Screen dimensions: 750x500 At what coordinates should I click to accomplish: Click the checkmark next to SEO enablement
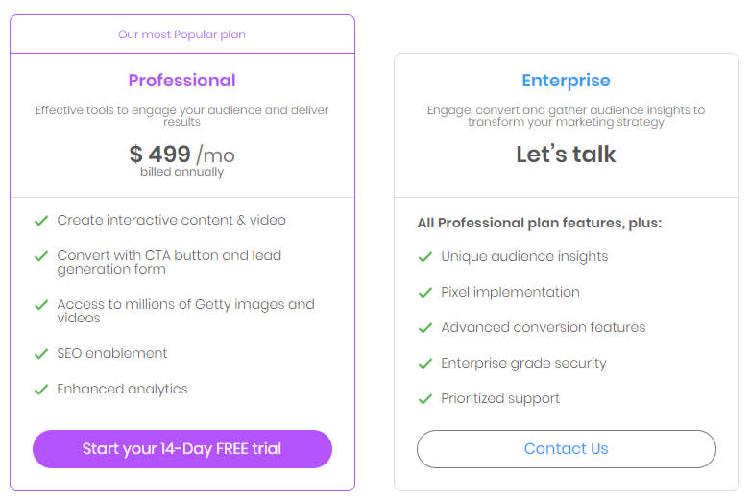[41, 354]
